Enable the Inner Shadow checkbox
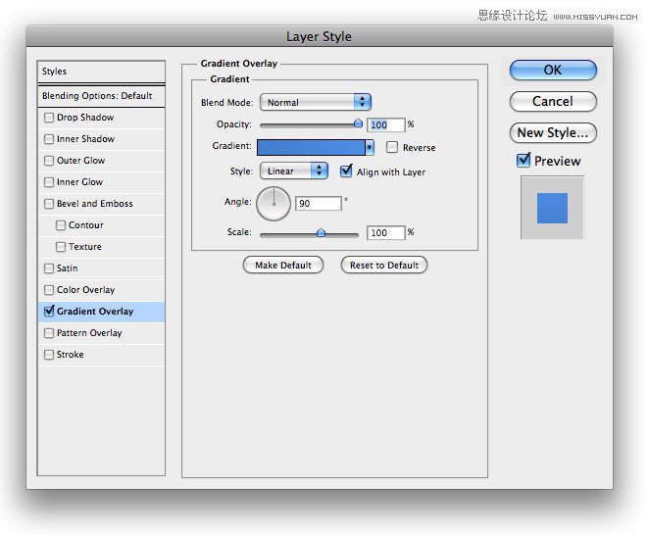This screenshot has height=535, width=648. [x=49, y=139]
